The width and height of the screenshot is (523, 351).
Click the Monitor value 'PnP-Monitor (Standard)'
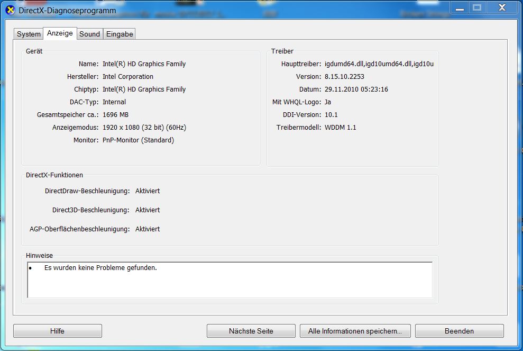coord(138,140)
